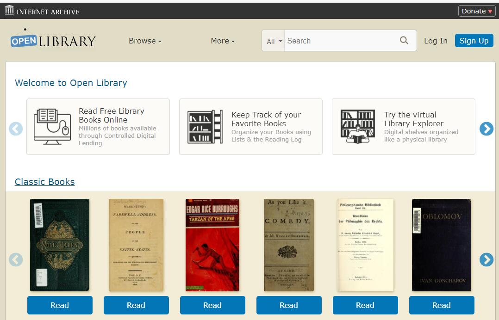Open the Classic Books section link
Image resolution: width=499 pixels, height=320 pixels.
tap(45, 182)
